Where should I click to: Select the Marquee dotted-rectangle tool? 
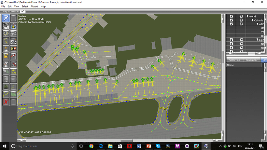[13, 18]
